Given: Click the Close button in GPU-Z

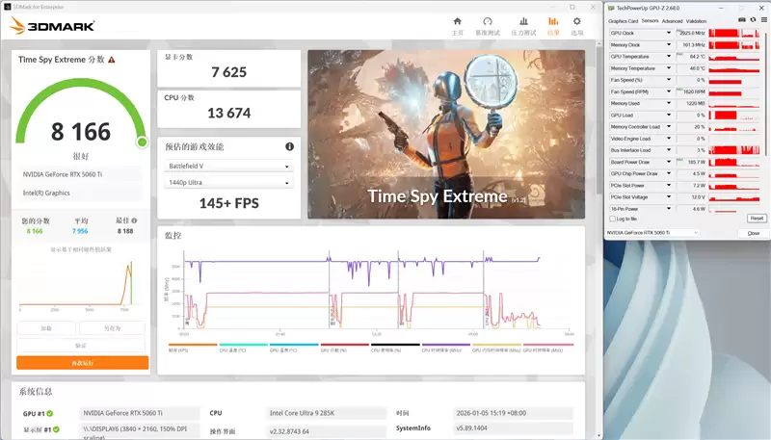Looking at the screenshot, I should 754,233.
